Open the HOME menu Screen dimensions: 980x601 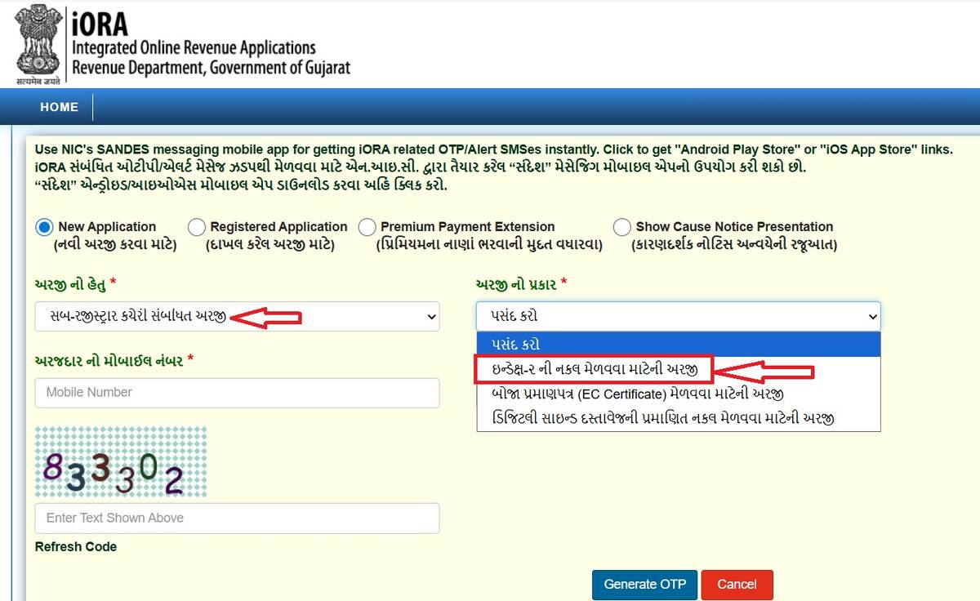click(x=59, y=107)
